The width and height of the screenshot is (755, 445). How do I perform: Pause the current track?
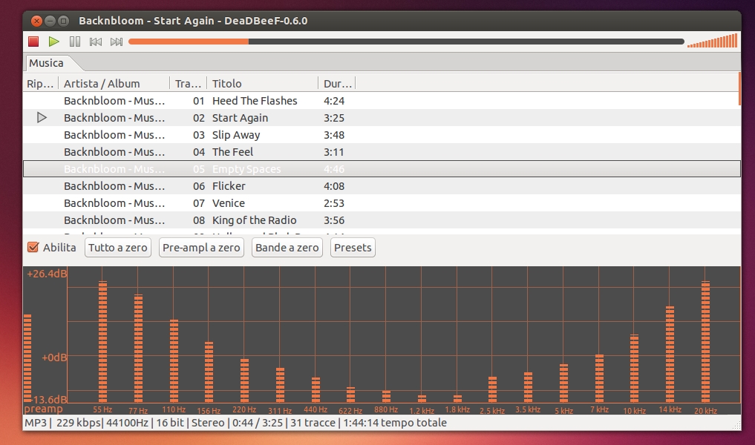tap(75, 42)
